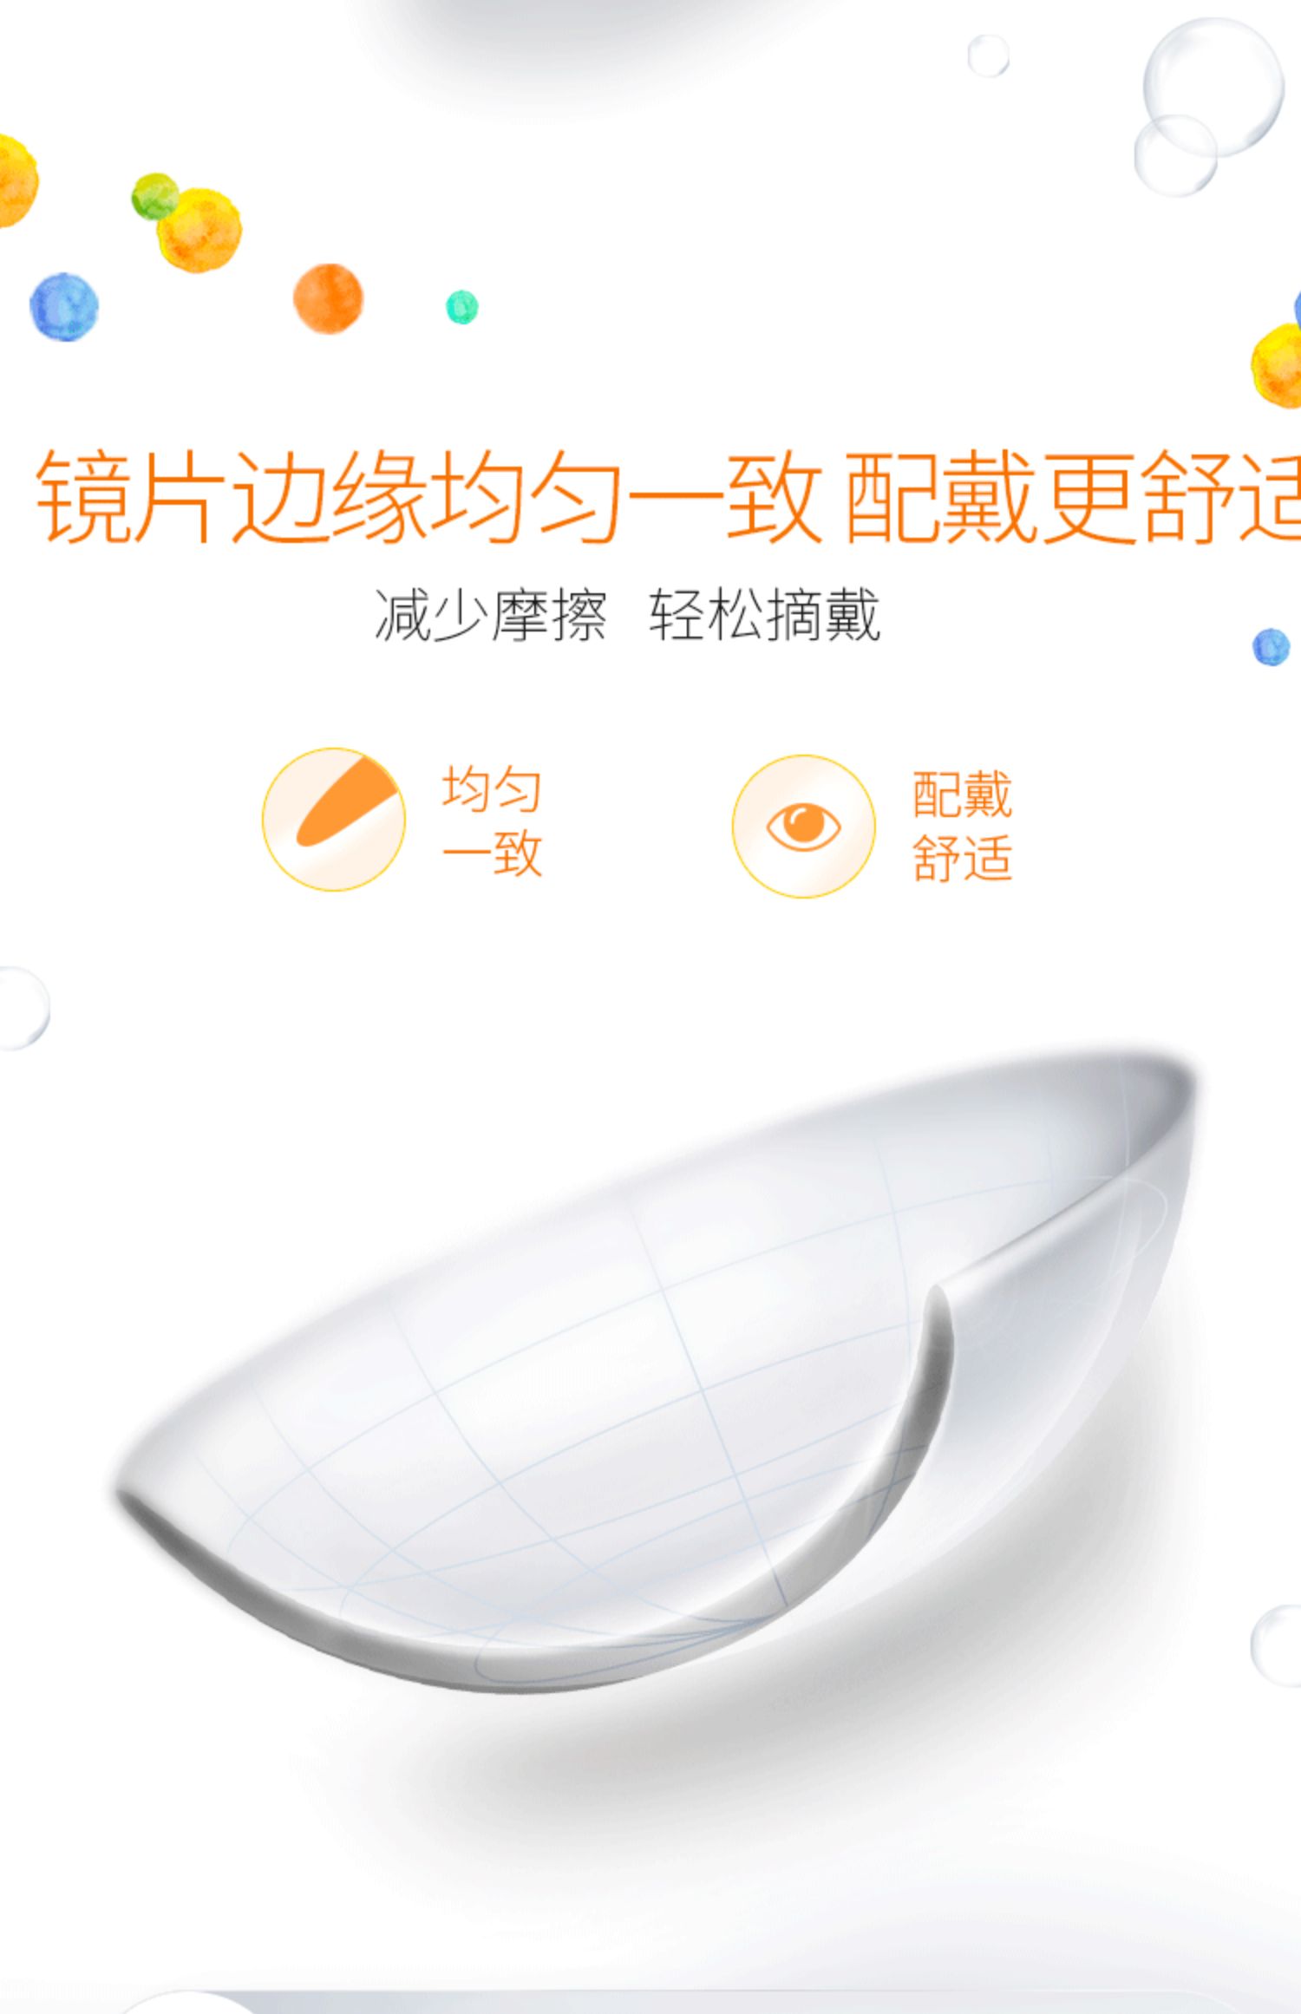Viewport: 1301px width, 2014px height.
Task: Click the bubble at lower right edge
Action: pyautogui.click(x=1276, y=1645)
